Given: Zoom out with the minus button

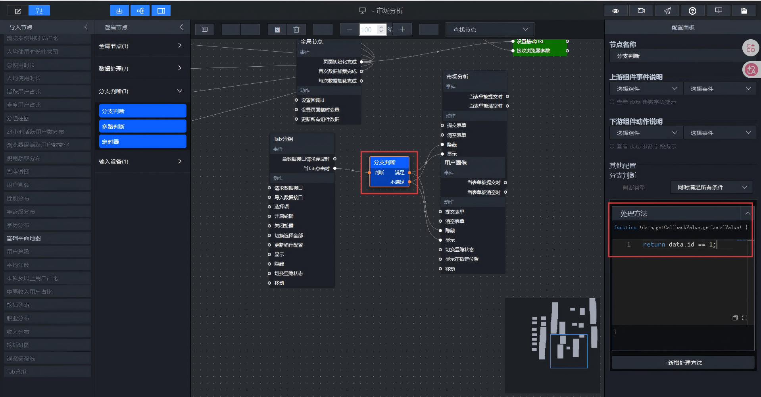Looking at the screenshot, I should (349, 29).
